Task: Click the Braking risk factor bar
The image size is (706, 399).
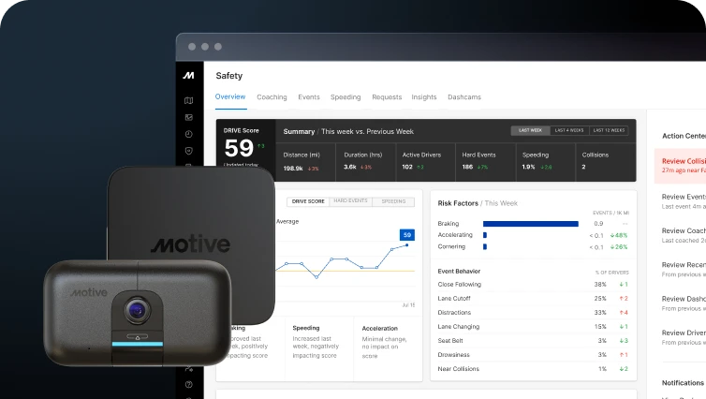Action: pyautogui.click(x=531, y=224)
